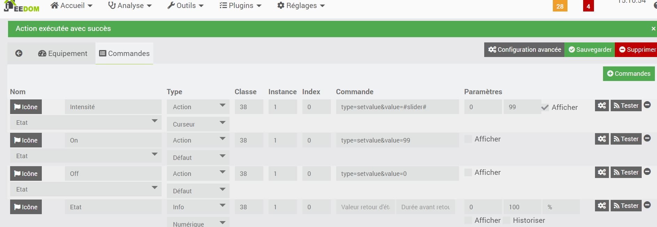The width and height of the screenshot is (657, 227).
Task: Open gear settings for Etat command
Action: [x=602, y=205]
